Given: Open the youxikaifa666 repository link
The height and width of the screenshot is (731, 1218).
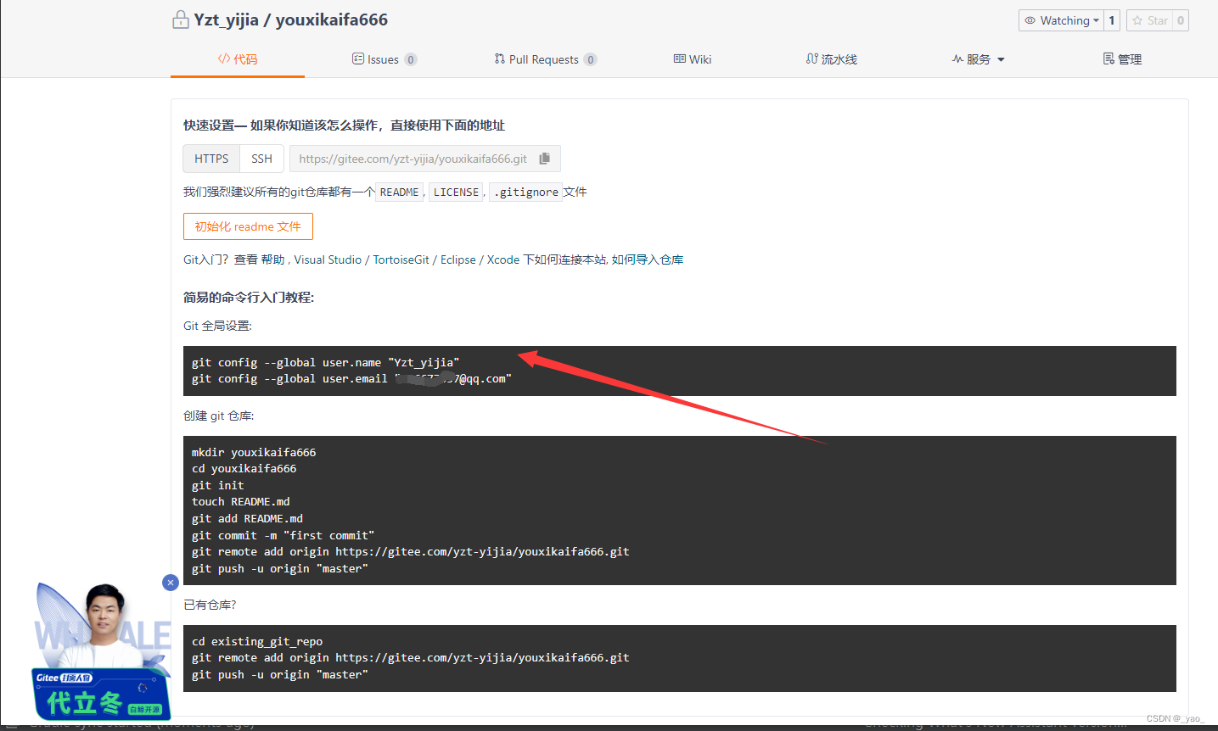Looking at the screenshot, I should 332,20.
